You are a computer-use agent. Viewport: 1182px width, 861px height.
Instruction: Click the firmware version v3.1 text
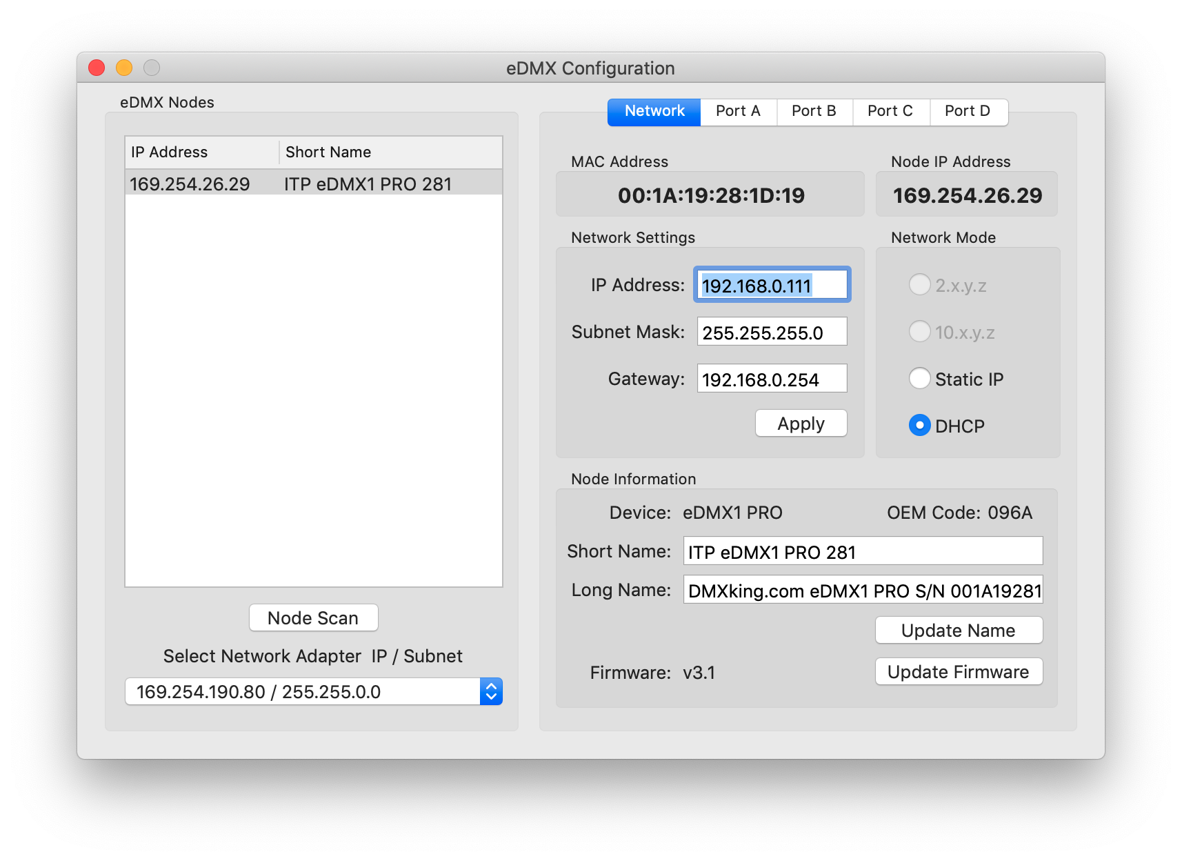[x=699, y=673]
